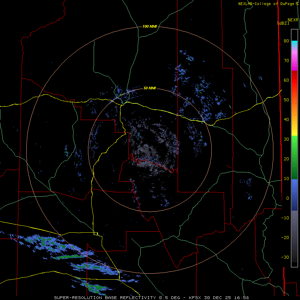Click the 20 value on the dBZ scale
Viewport: 300px width, 300px height.
[286, 159]
